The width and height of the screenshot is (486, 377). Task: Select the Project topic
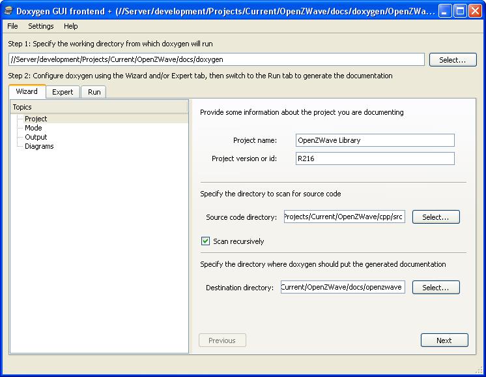pos(36,119)
